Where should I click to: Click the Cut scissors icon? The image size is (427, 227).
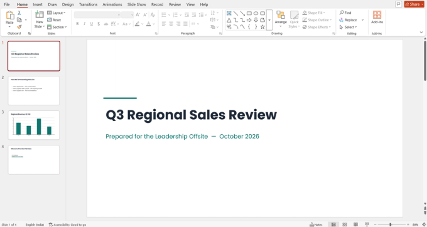pyautogui.click(x=19, y=13)
